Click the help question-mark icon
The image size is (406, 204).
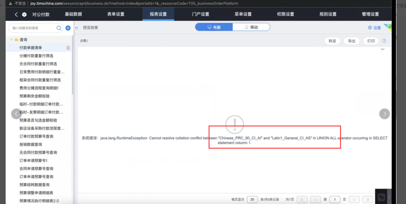(x=384, y=41)
